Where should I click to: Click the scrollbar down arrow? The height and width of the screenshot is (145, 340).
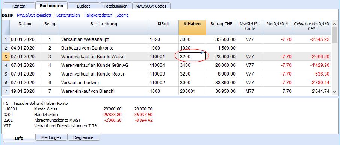click(x=334, y=92)
